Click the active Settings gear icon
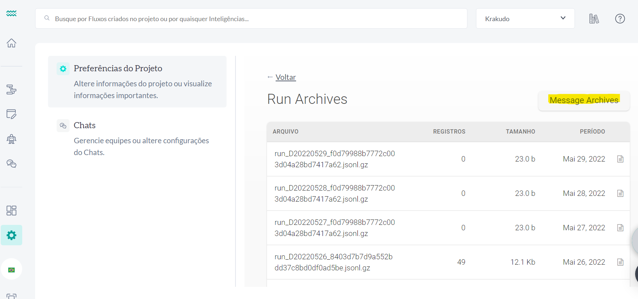 tap(11, 235)
